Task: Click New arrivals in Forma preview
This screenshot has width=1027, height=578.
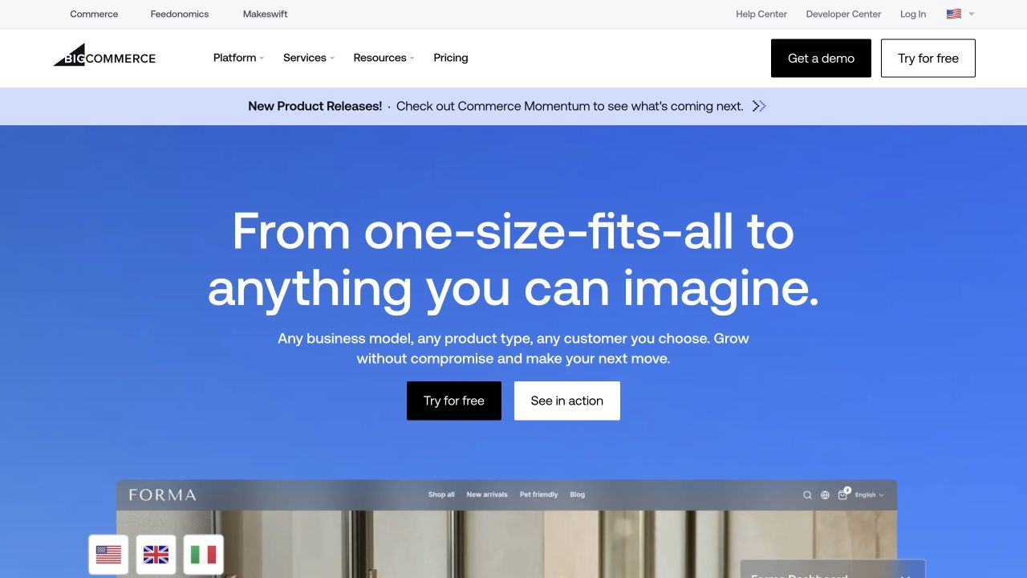Action: point(487,495)
